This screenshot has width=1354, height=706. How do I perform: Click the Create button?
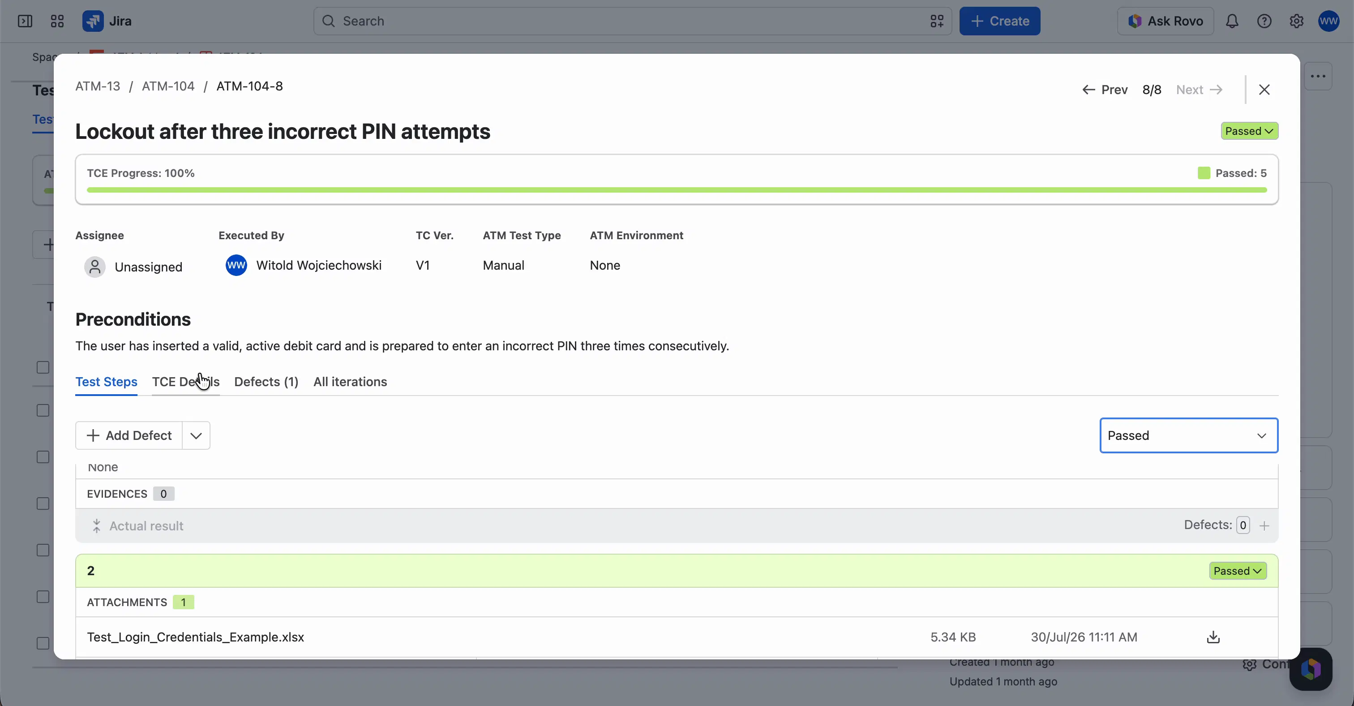click(999, 21)
